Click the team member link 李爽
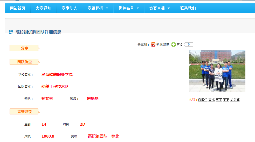 coord(219,100)
